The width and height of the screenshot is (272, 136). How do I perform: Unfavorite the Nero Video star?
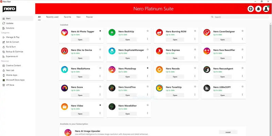click(100, 105)
